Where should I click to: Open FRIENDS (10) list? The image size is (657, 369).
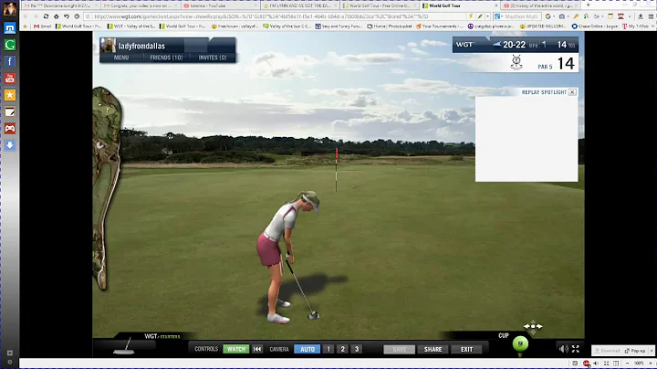click(x=166, y=58)
